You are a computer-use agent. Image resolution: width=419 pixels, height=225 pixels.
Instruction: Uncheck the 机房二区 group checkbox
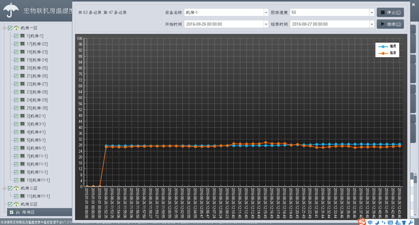coord(10,188)
